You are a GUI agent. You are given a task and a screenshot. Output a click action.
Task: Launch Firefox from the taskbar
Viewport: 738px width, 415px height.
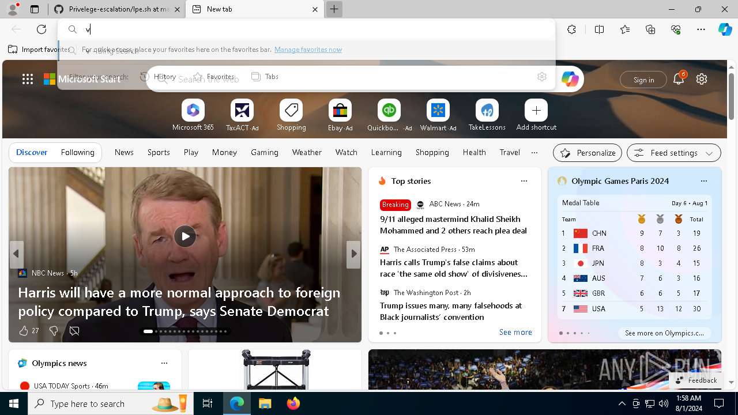(293, 403)
